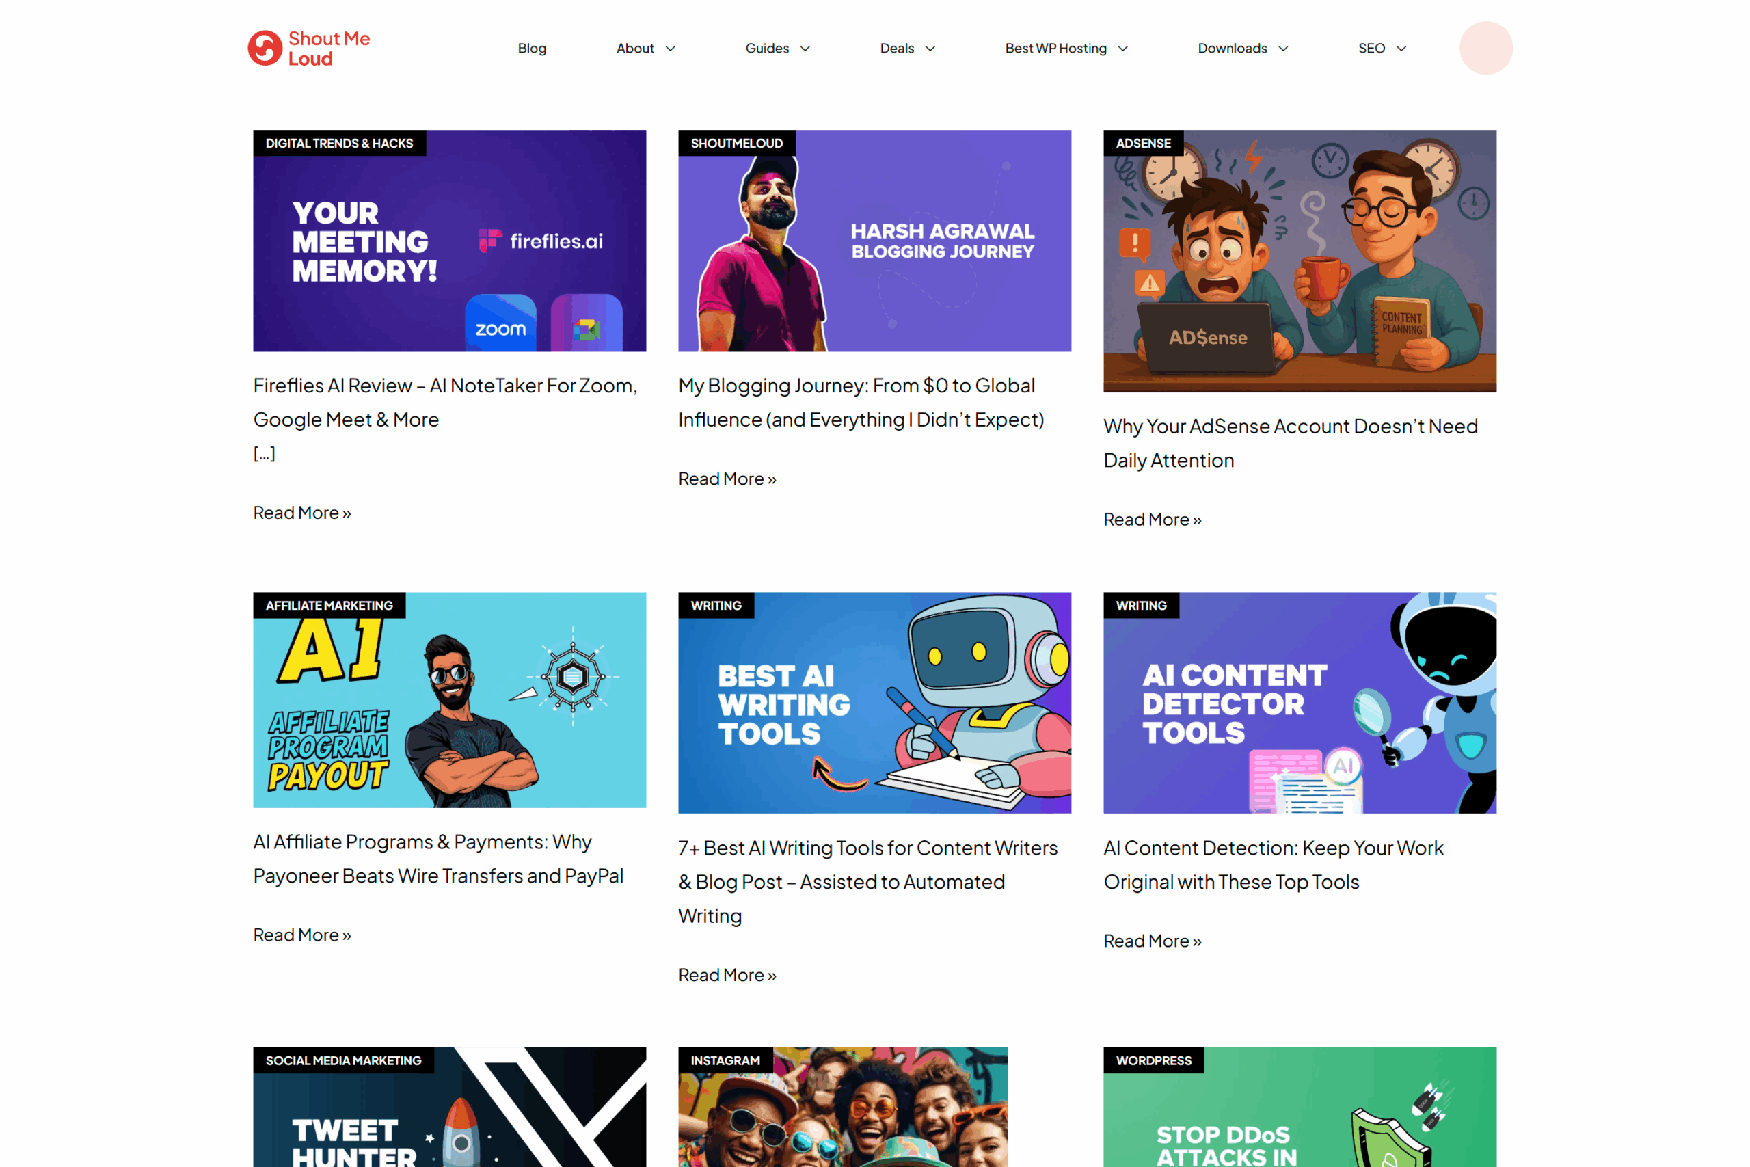Click the pink circle button in header

click(x=1485, y=49)
